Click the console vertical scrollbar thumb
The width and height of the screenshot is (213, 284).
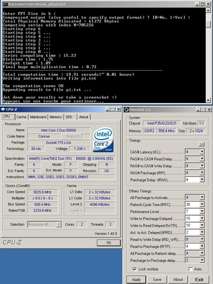point(208,24)
